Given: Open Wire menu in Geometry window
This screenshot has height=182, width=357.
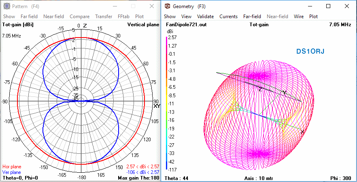Looking at the screenshot, I should (x=299, y=16).
